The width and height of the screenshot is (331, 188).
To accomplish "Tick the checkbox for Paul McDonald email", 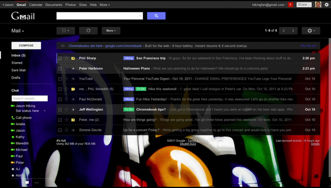I will 60,100.
